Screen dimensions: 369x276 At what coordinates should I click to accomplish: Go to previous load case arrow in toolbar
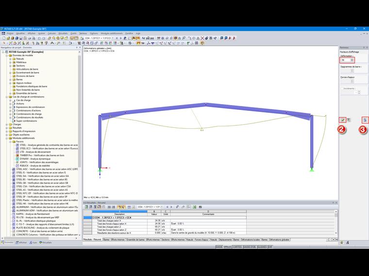(117, 38)
